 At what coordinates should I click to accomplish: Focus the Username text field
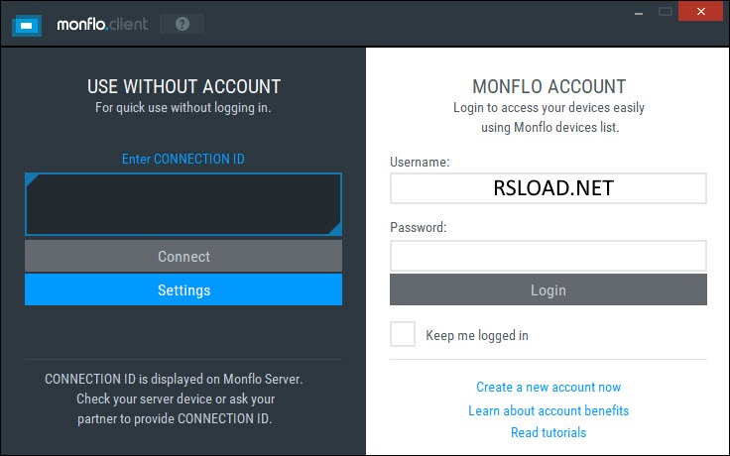[547, 188]
